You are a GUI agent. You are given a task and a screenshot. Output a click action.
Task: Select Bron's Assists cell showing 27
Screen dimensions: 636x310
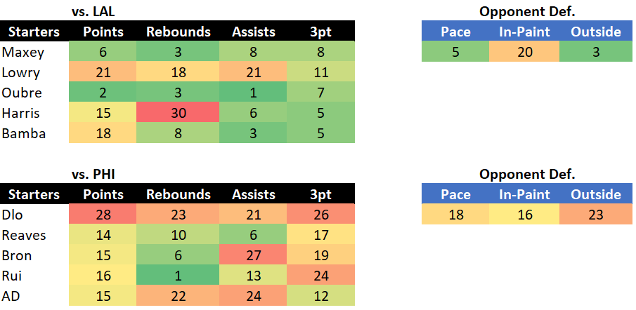point(254,255)
